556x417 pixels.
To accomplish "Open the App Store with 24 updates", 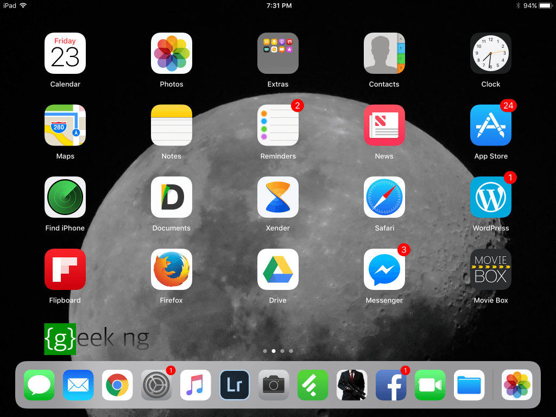I will pos(491,125).
